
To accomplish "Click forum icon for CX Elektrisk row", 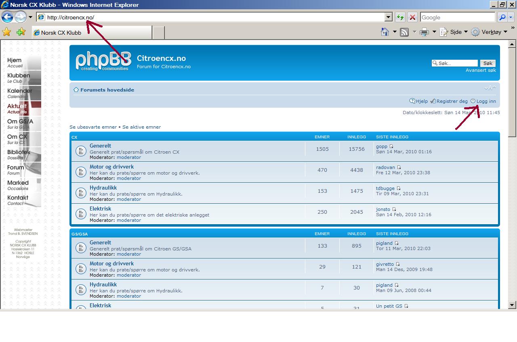I will [81, 214].
